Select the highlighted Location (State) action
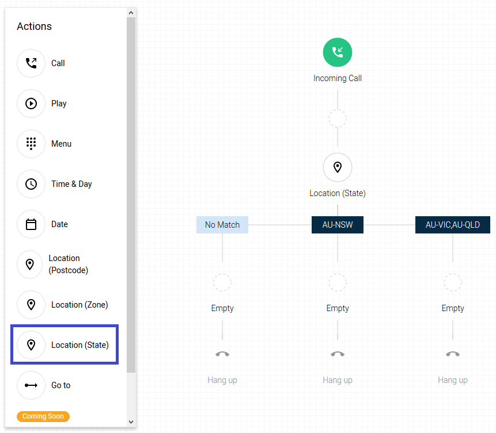The height and width of the screenshot is (433, 496). coord(65,344)
